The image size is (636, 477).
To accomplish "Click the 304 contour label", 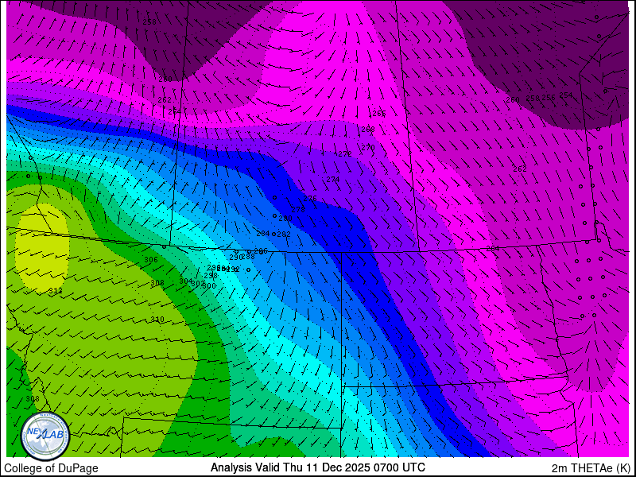I will (186, 281).
